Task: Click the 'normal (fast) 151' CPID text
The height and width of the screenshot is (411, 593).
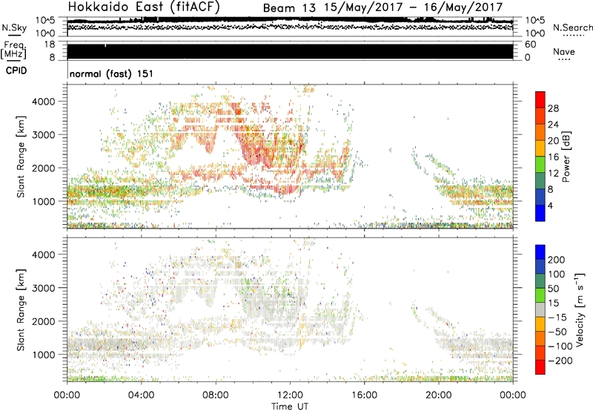Action: click(x=112, y=73)
